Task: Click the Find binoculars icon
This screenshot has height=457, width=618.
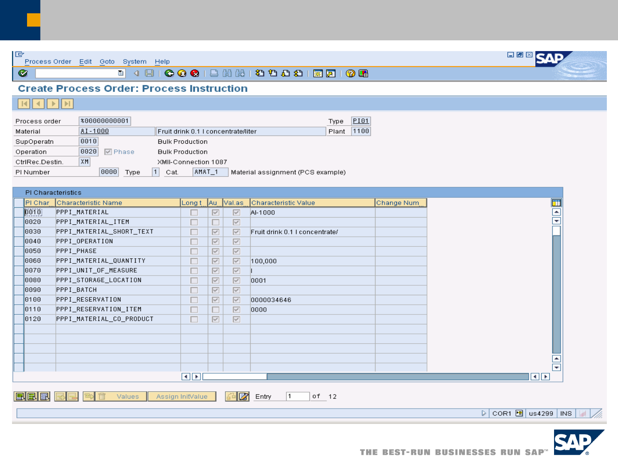Action: (x=227, y=73)
